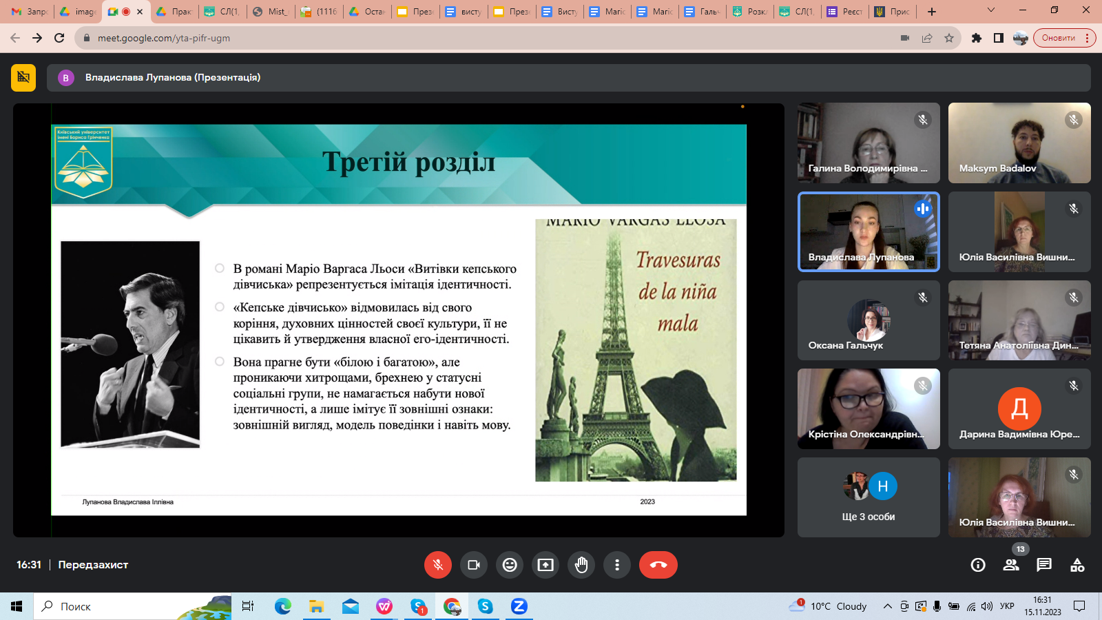Screen dimensions: 1102x620
Task: Show hidden system tray icons
Action: coord(888,606)
